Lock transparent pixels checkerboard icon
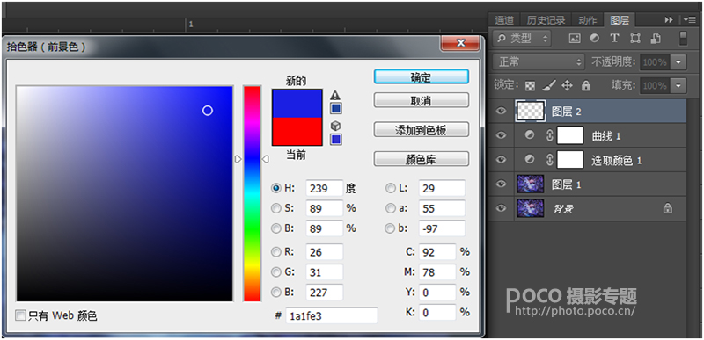The height and width of the screenshot is (340, 704). point(531,85)
